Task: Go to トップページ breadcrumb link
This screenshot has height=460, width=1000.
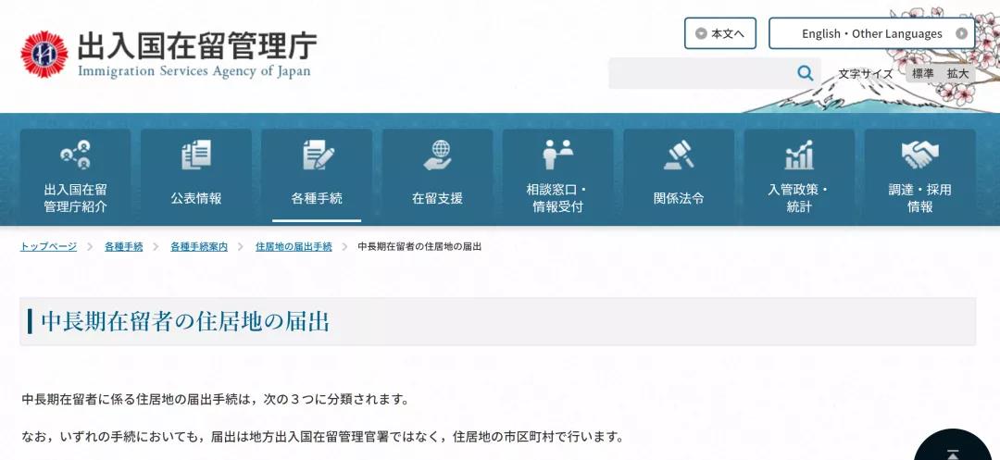Action: coord(48,247)
